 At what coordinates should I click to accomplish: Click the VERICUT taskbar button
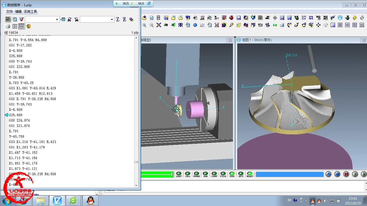pos(57,201)
